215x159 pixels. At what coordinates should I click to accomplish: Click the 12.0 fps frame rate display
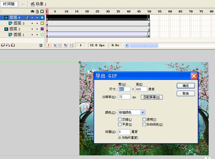(97, 45)
